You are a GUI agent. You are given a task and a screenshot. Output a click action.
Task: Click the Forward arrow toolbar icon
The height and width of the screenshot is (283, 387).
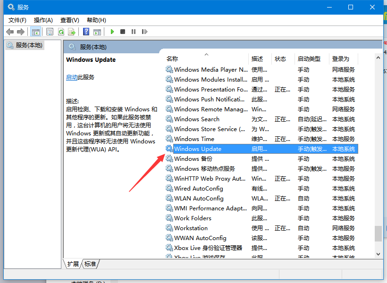(21, 32)
